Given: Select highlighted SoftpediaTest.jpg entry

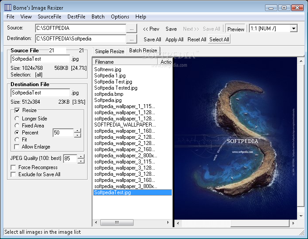Looking at the screenshot, I should tap(132, 192).
